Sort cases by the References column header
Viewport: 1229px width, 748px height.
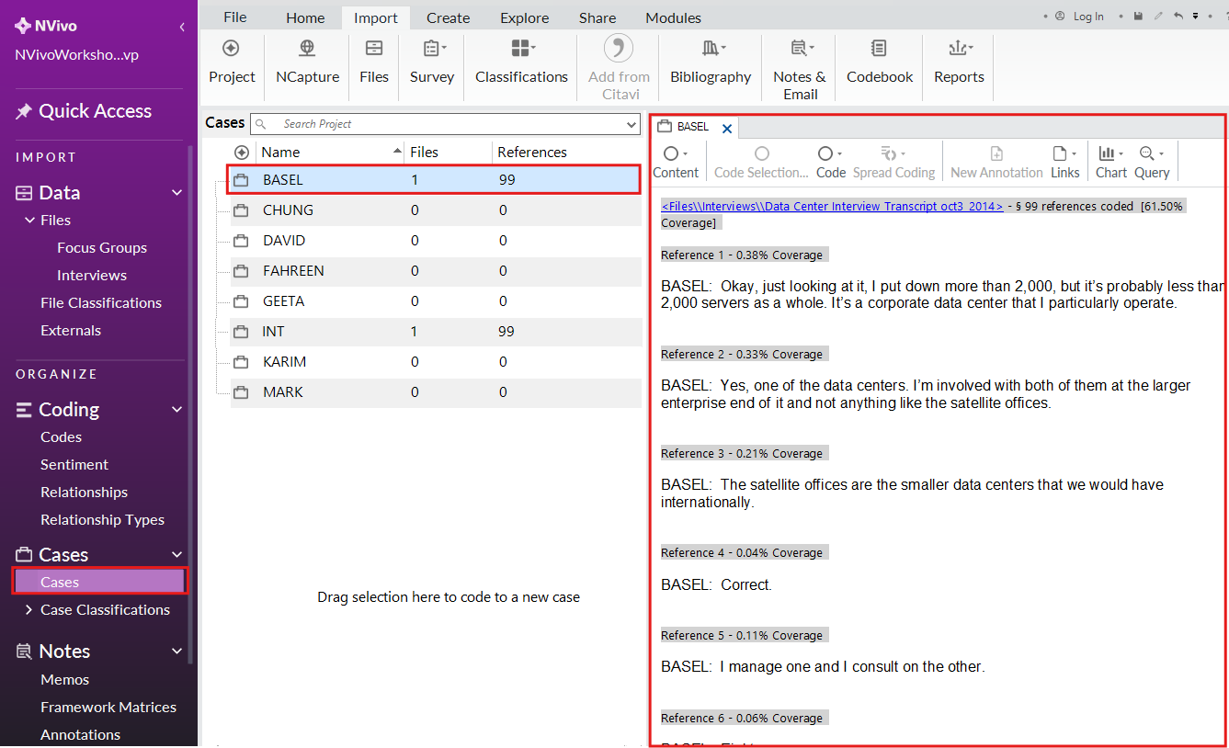point(566,153)
